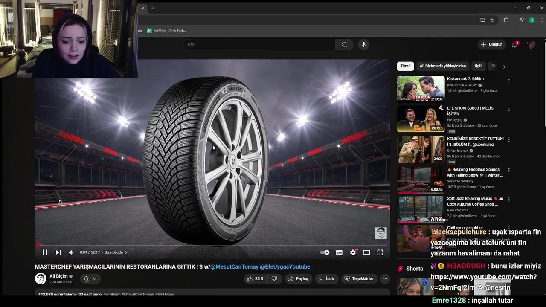Select 'Ali Biçim adlı yükleyiciden' chip
The width and height of the screenshot is (546, 307).
[x=442, y=66]
